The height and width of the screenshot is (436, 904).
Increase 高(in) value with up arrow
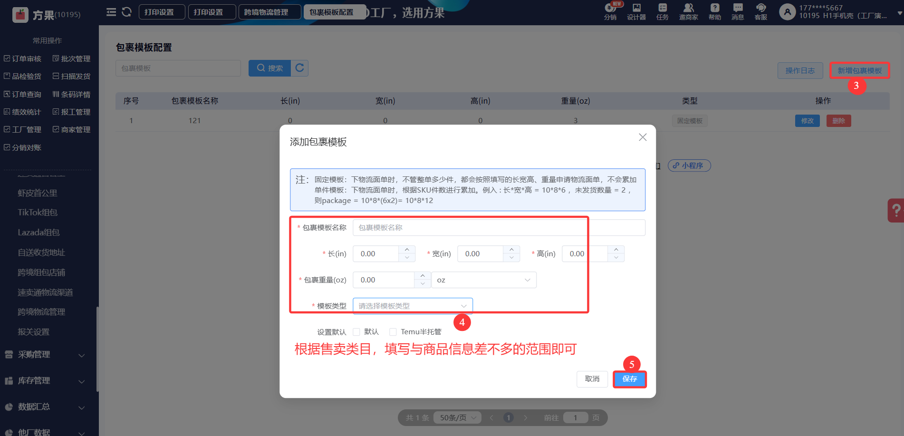[616, 250]
